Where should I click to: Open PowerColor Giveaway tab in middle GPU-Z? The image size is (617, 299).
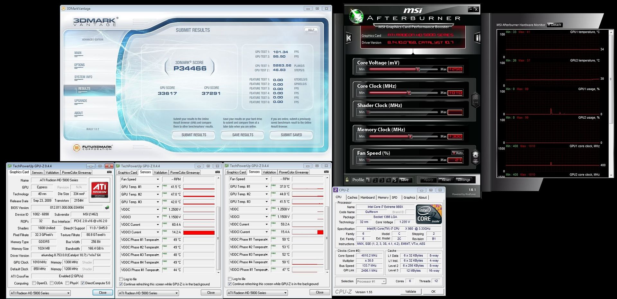click(185, 173)
